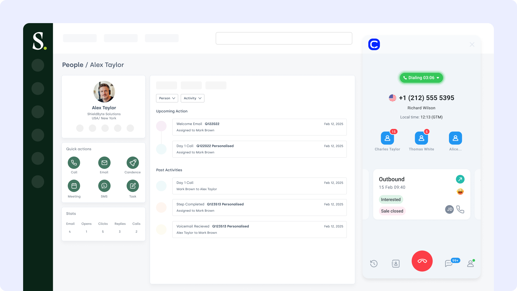Expand the Activity filter dropdown
Viewport: 517px width, 291px height.
click(x=192, y=98)
